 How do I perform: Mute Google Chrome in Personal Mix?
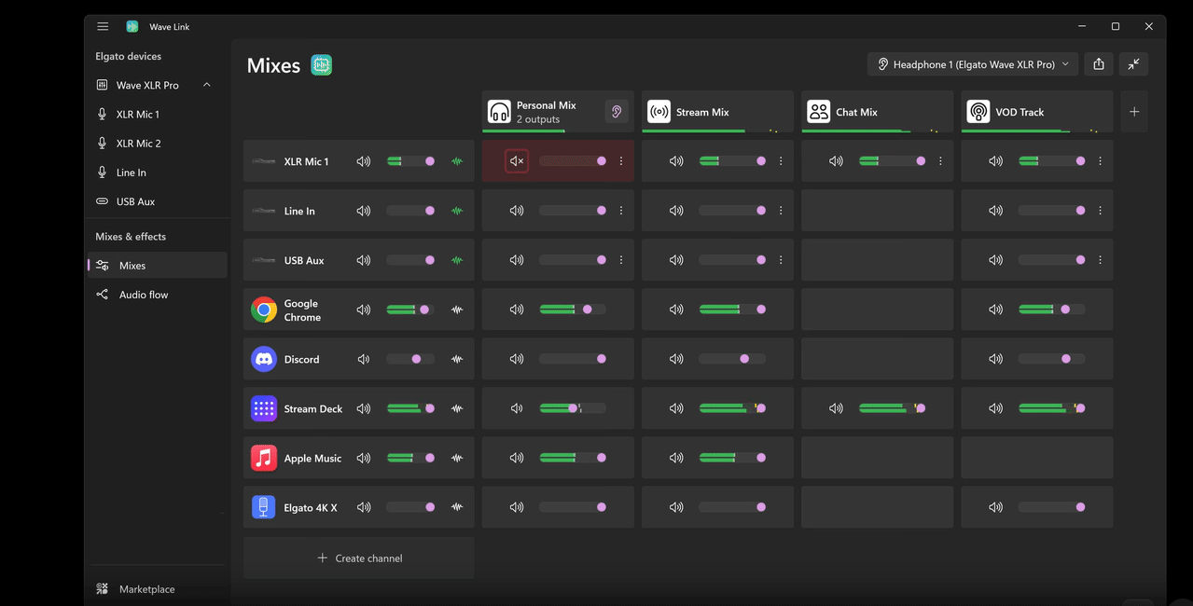coord(517,310)
